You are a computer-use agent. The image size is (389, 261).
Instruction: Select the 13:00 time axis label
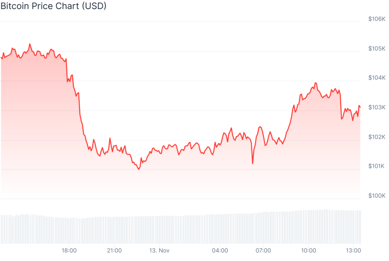pos(354,250)
